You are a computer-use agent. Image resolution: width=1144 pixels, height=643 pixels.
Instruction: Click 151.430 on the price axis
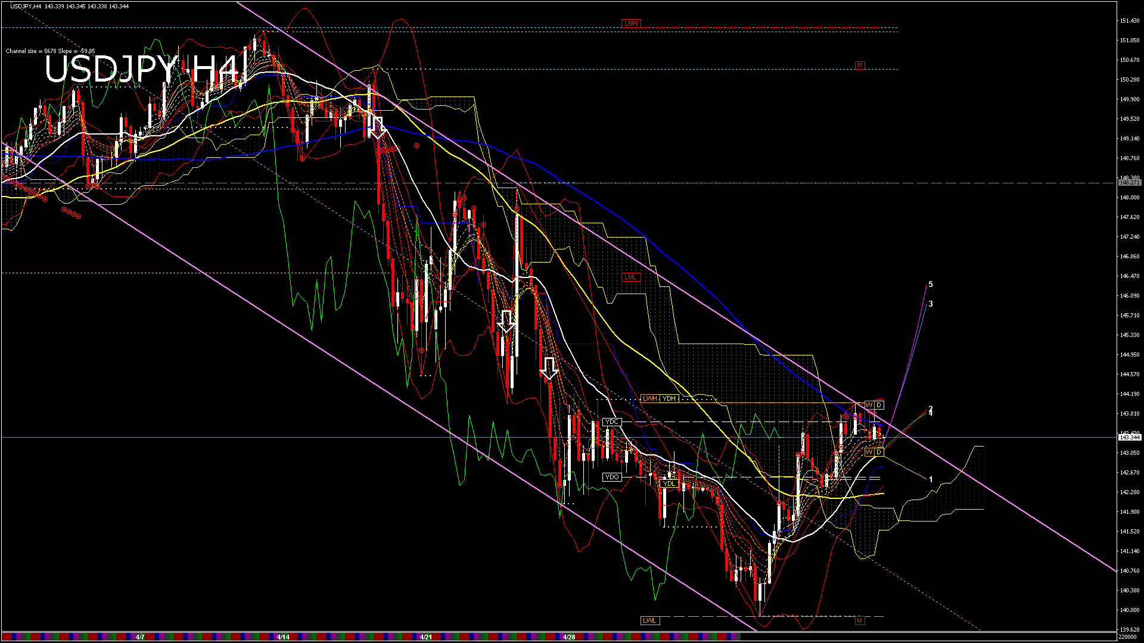[x=1130, y=21]
